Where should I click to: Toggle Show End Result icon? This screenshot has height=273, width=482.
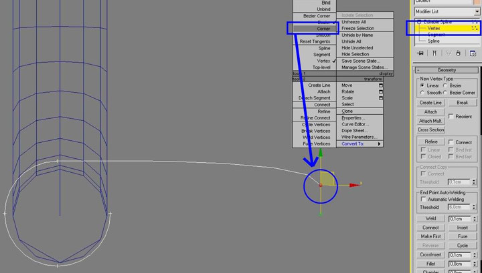(x=434, y=53)
